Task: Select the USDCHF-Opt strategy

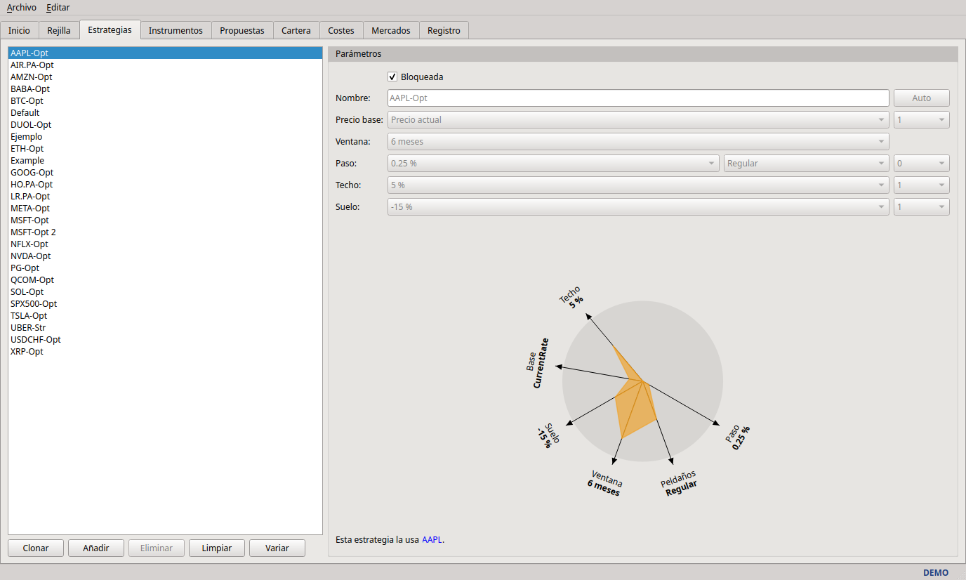Action: [165, 339]
